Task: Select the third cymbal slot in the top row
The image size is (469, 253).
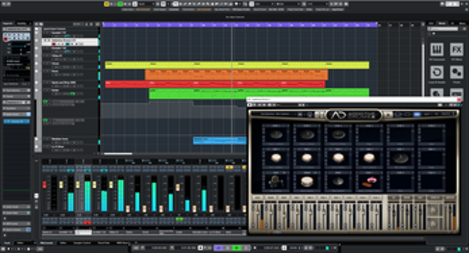Action: click(338, 135)
